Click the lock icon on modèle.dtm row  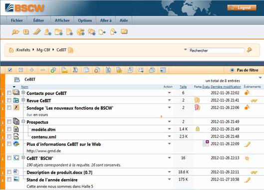198,129
